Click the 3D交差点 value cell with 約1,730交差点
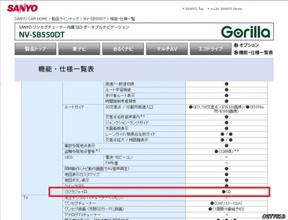288x220 pixels. [x=226, y=109]
